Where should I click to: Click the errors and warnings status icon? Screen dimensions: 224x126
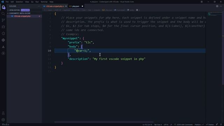[6, 125]
